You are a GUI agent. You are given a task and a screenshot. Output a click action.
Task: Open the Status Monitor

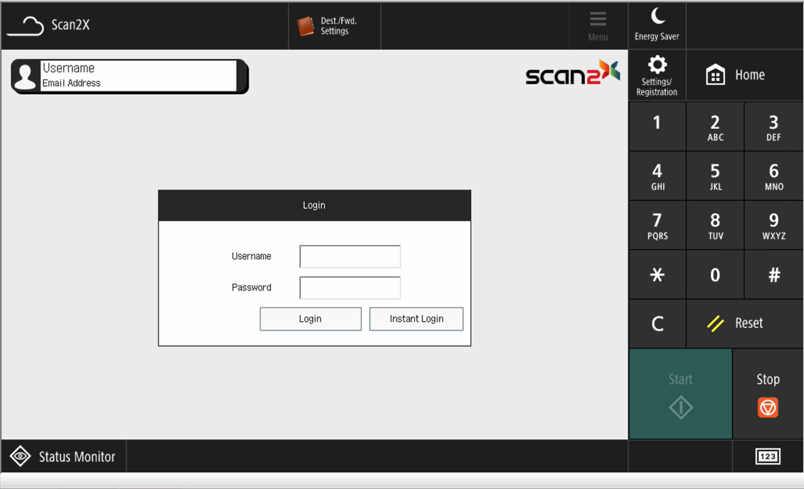63,456
